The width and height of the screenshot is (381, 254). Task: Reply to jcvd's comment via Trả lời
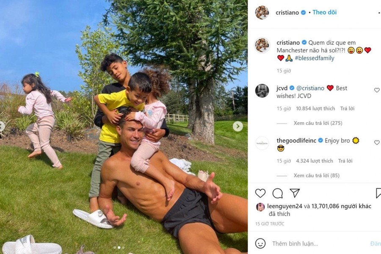[x=347, y=108]
